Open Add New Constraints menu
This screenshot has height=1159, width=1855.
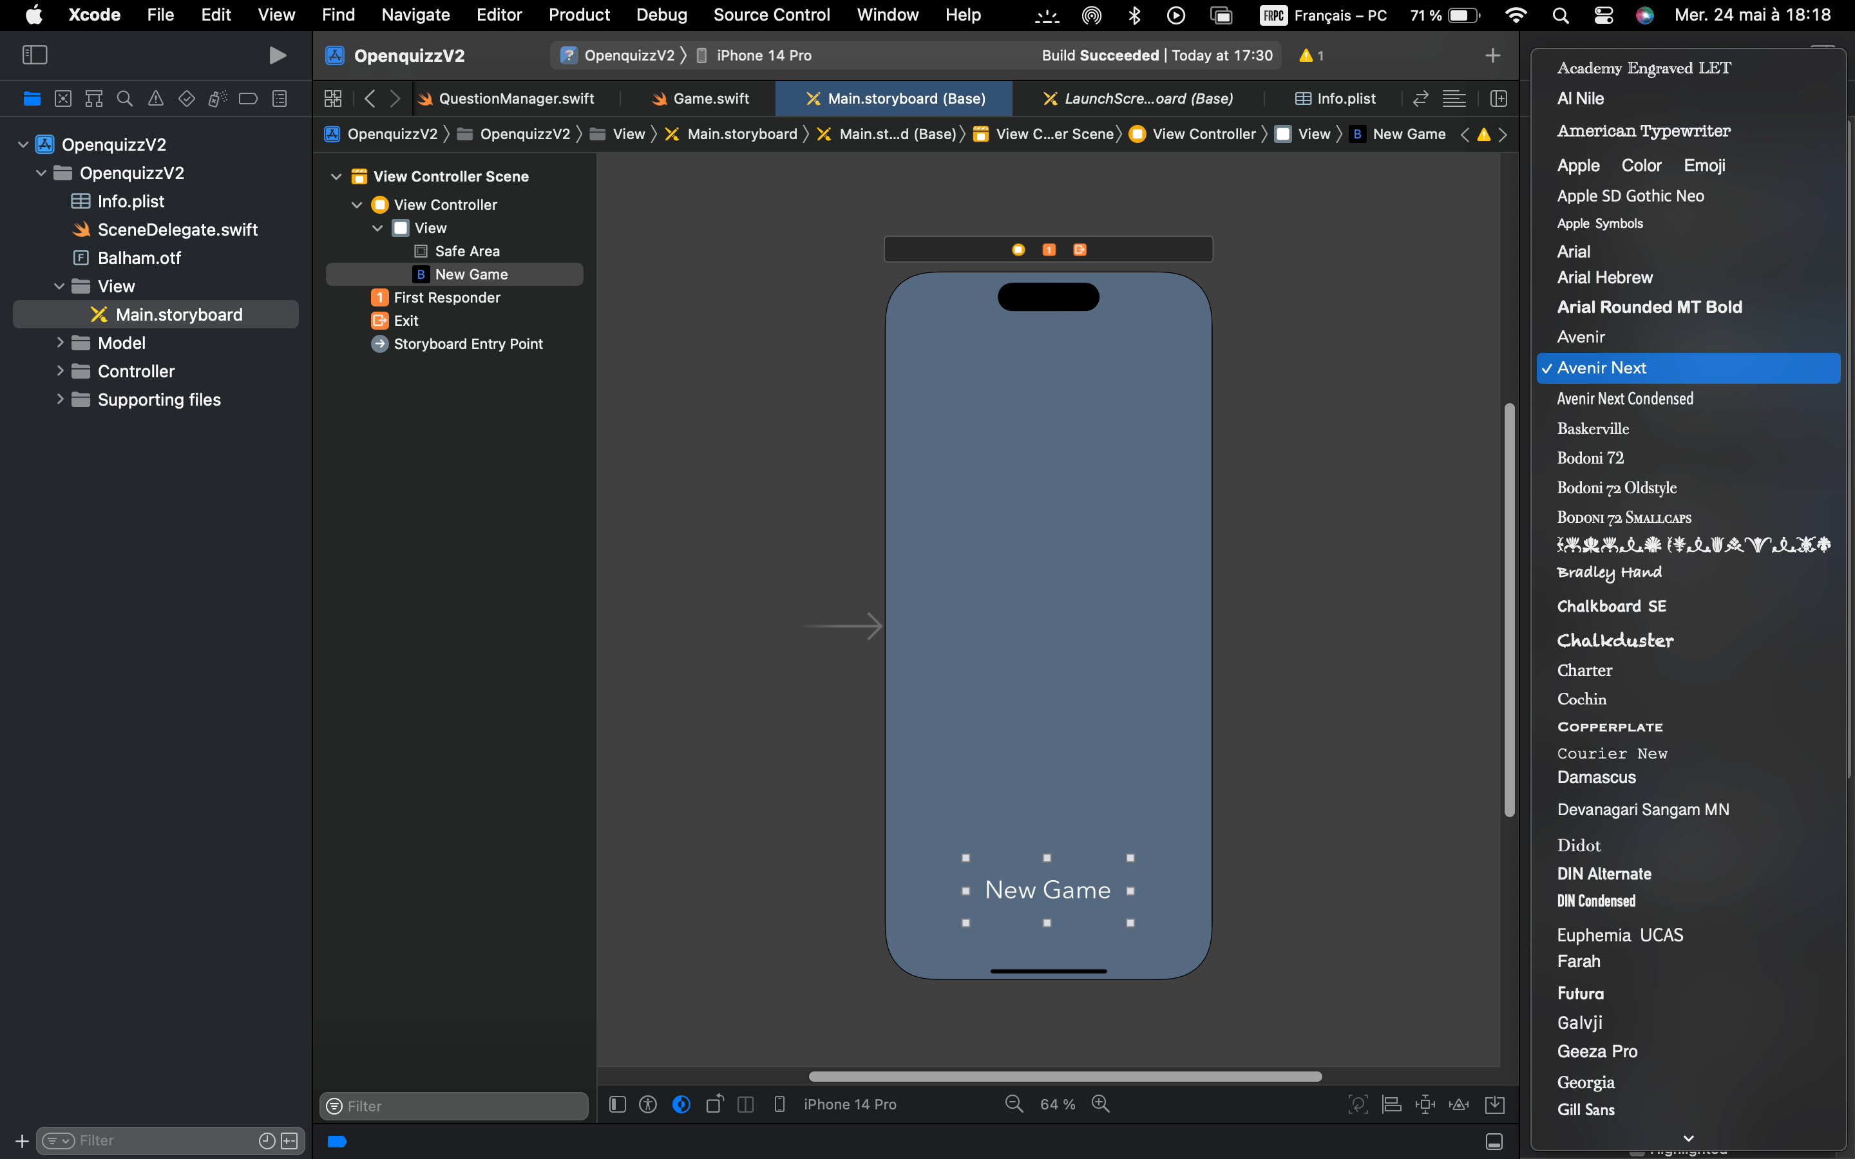[1425, 1104]
